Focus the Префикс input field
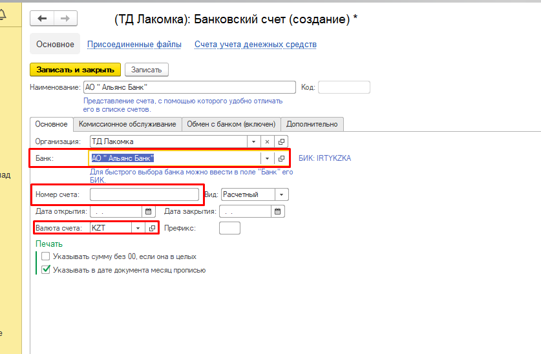This screenshot has height=354, width=541. (229, 228)
